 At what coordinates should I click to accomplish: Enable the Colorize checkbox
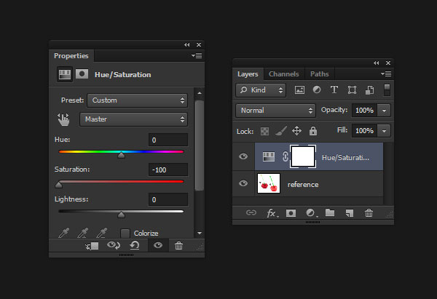pyautogui.click(x=125, y=234)
